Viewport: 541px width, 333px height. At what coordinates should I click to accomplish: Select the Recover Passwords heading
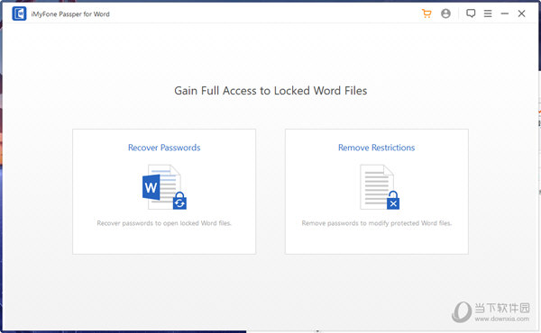[164, 148]
